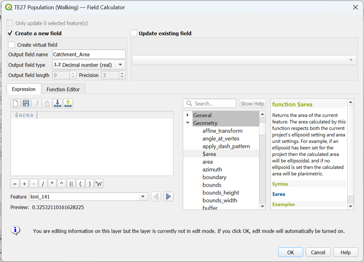The image size is (364, 262).
Task: Insert the string concatenation || operator
Action: [x=71, y=184]
